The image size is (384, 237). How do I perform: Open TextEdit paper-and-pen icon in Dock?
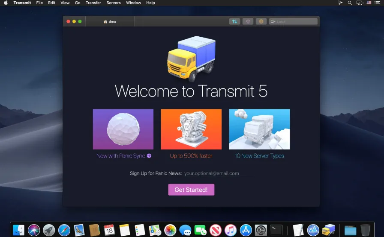point(298,230)
